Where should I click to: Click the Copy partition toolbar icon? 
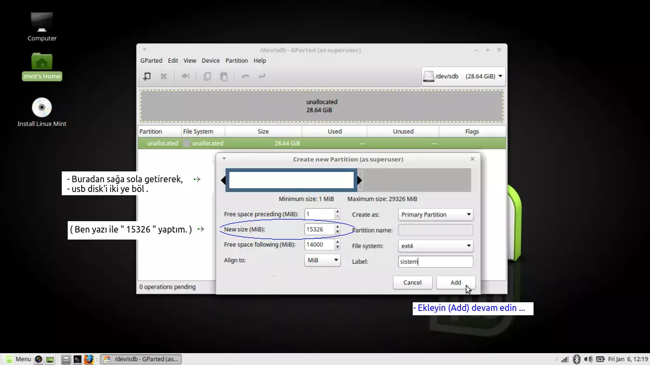coord(207,77)
